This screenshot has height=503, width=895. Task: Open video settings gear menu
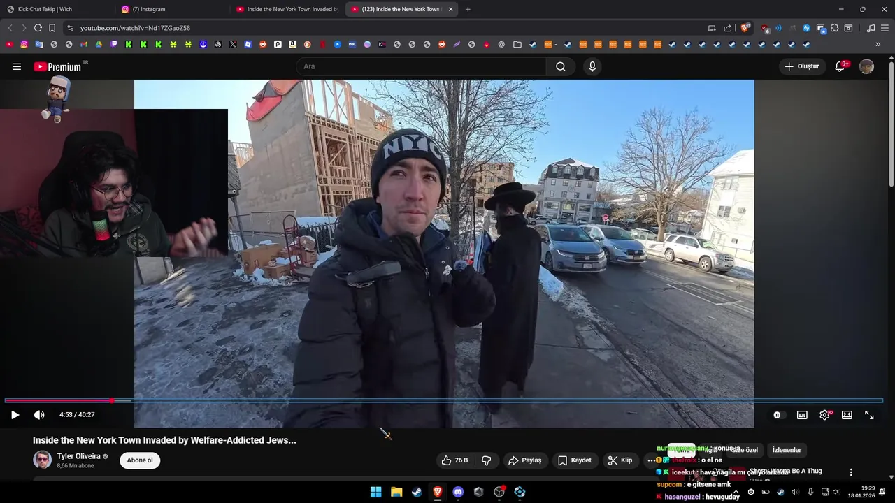825,415
